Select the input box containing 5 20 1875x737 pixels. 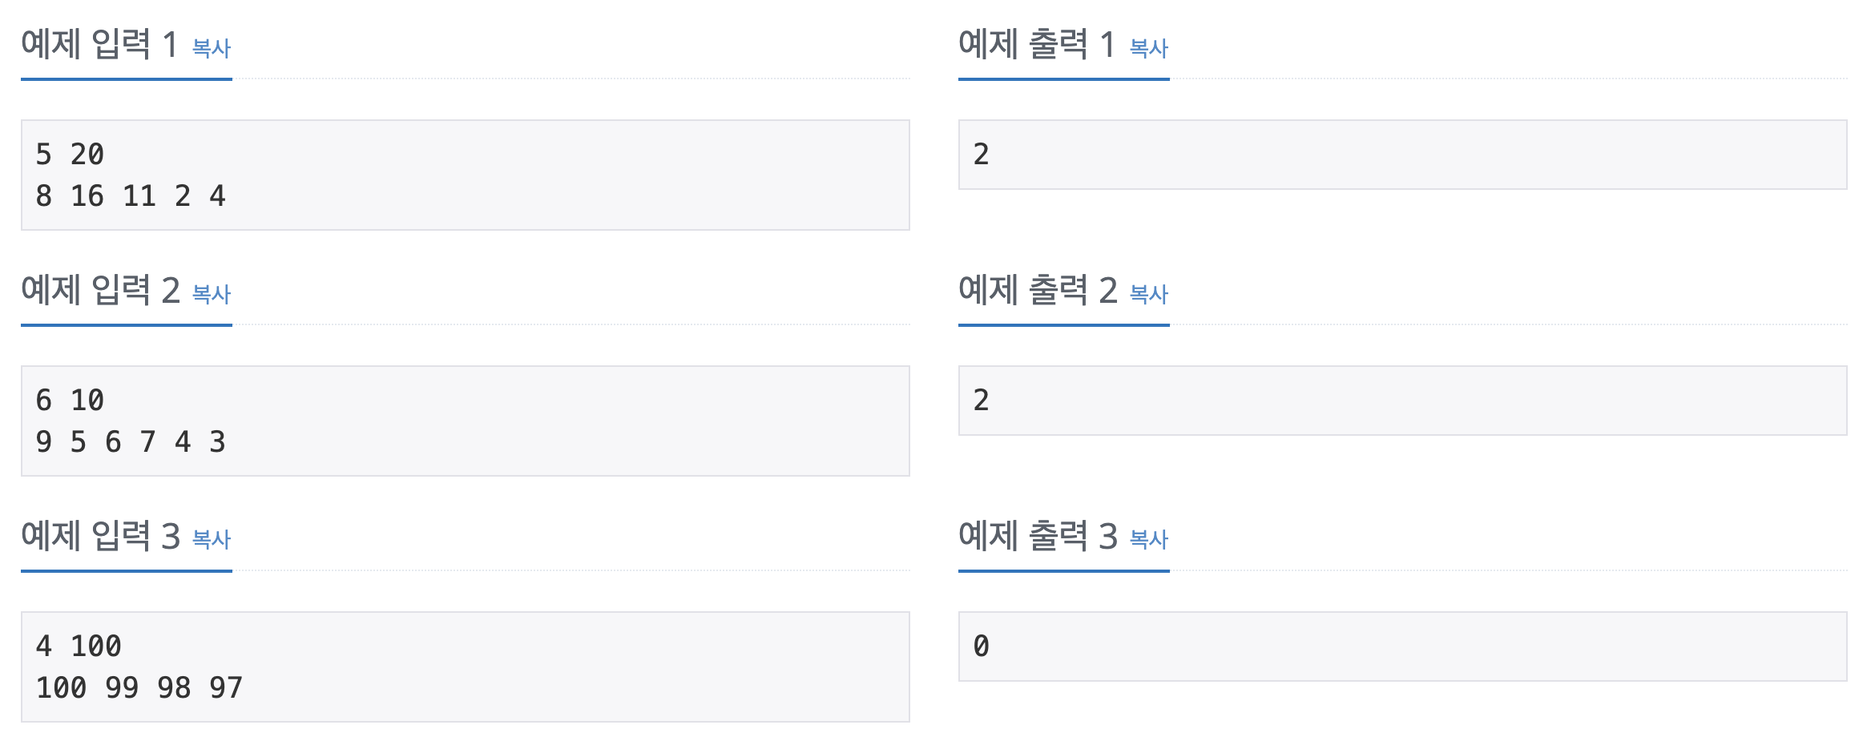(465, 175)
